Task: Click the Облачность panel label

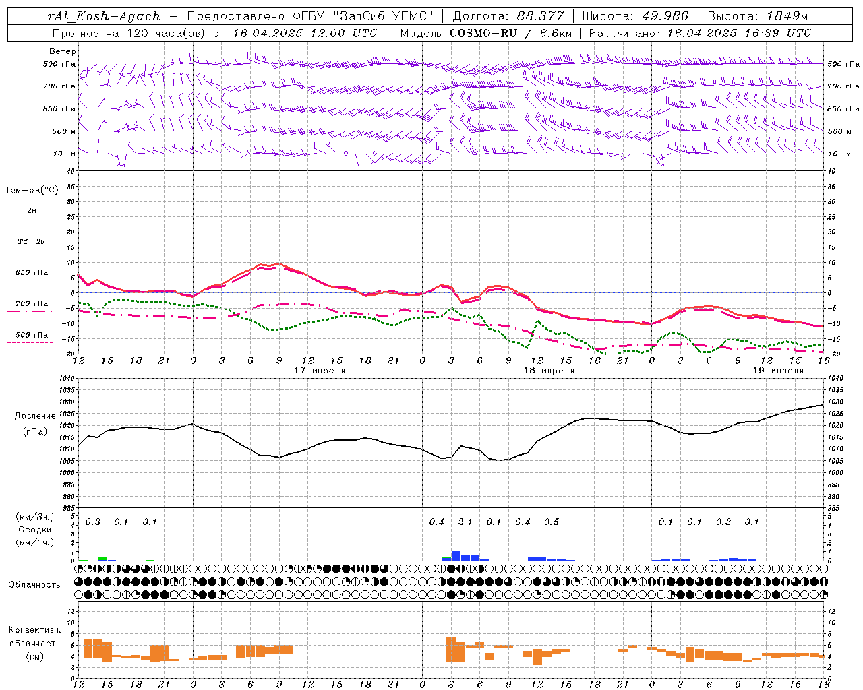Action: tap(34, 585)
